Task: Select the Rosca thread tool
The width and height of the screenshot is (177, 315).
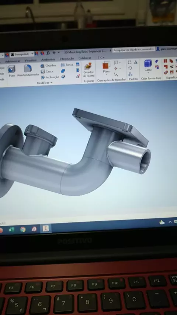Action: [67, 65]
